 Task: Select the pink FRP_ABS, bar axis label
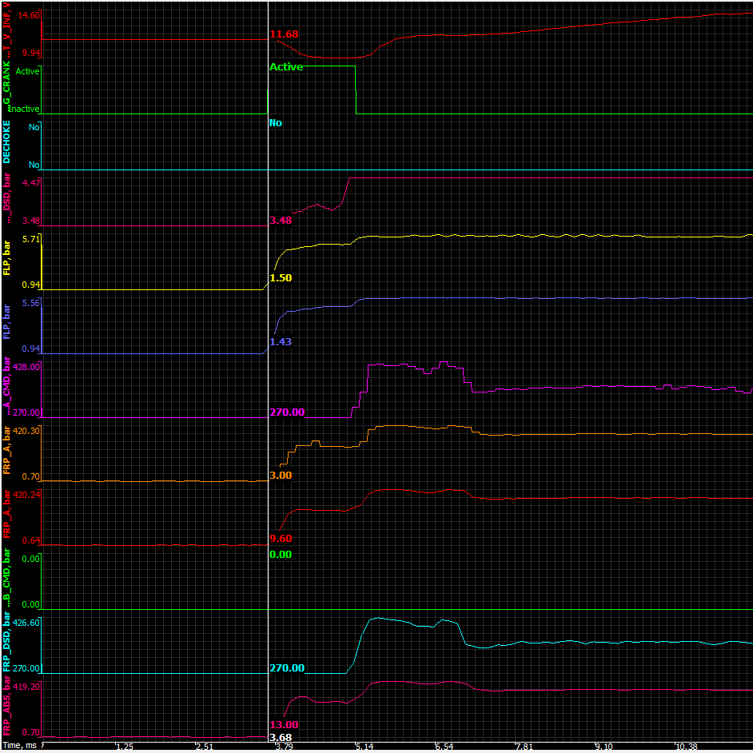[x=7, y=705]
